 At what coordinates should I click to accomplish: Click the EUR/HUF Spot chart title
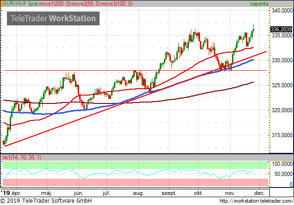coord(20,4)
